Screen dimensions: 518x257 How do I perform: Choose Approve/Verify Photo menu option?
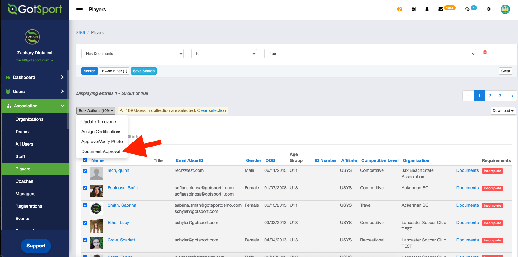coord(102,142)
